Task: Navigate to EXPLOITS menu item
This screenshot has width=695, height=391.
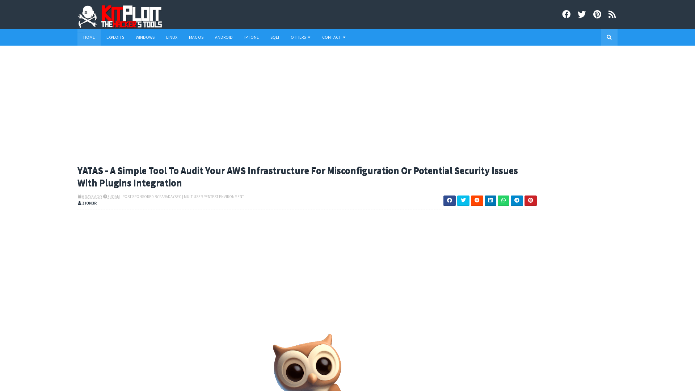Action: point(115,37)
